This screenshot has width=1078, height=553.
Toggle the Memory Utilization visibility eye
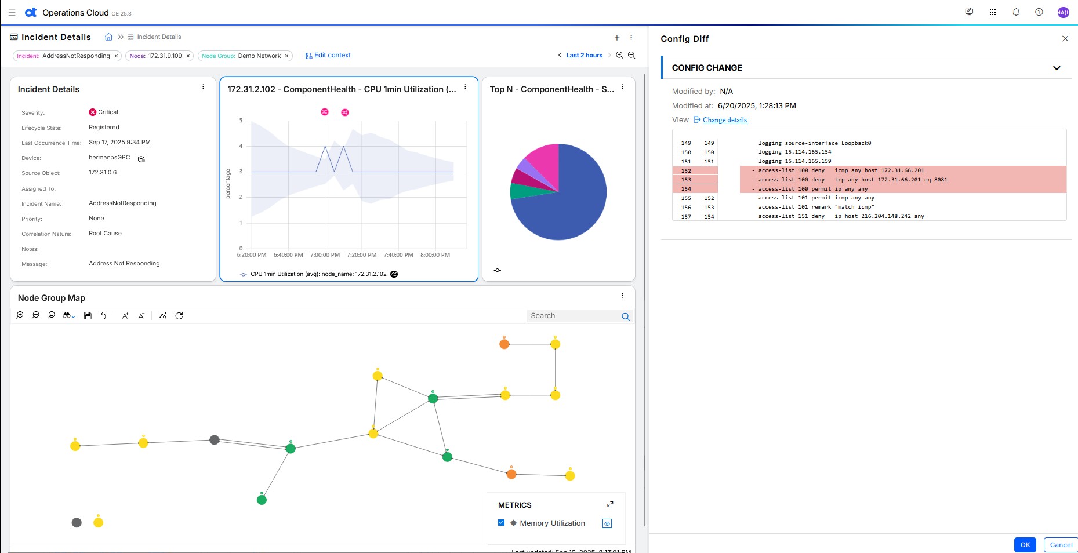tap(607, 523)
